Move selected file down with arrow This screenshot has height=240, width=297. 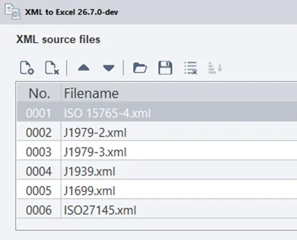pos(109,68)
